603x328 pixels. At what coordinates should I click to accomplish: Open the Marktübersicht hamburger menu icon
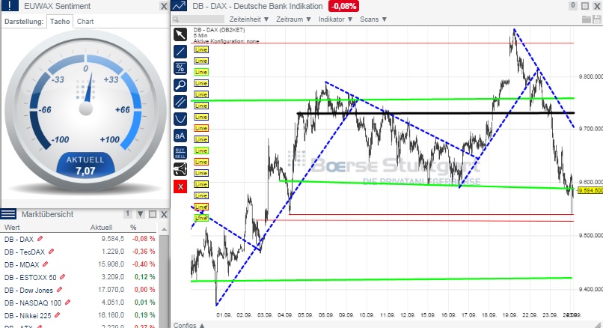(x=8, y=214)
